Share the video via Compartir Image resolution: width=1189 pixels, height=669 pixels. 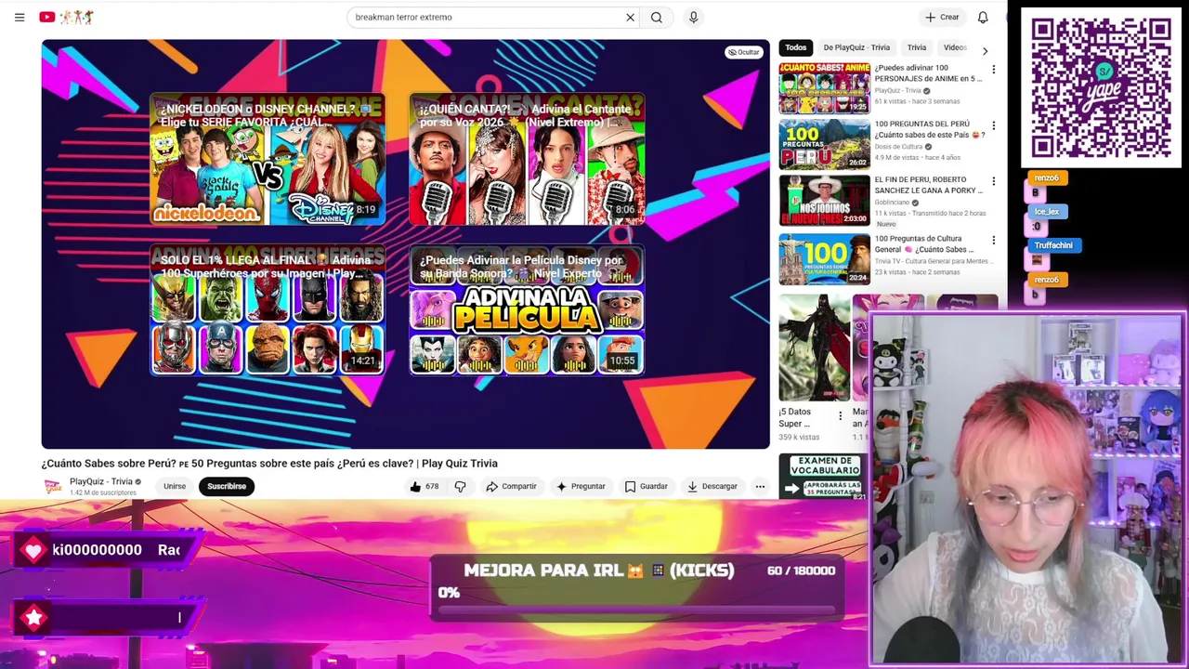511,486
